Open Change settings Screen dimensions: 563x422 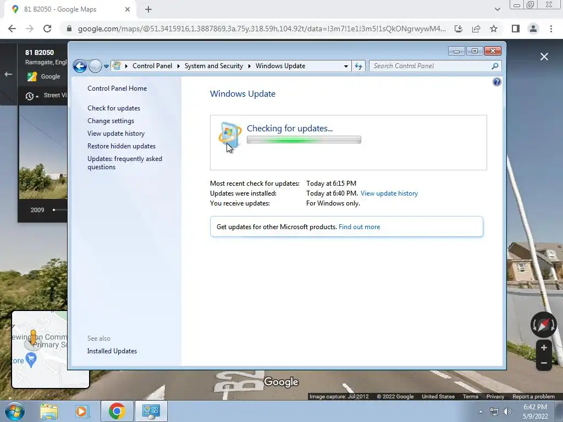pos(111,121)
